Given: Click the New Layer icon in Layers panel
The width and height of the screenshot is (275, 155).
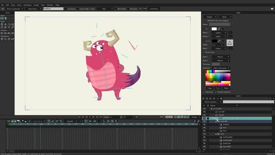Looking at the screenshot, I should tap(203, 99).
